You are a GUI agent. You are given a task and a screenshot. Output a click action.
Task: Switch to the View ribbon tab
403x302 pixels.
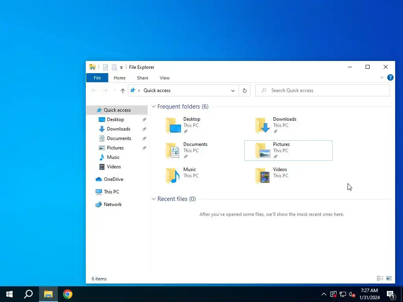pyautogui.click(x=165, y=78)
